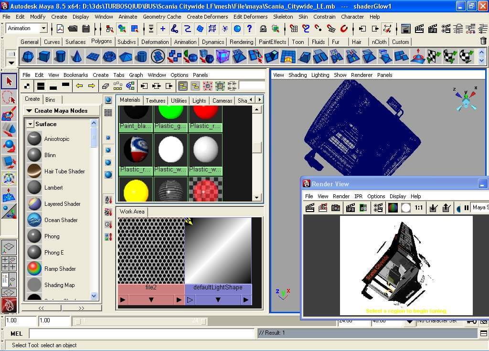Click the delete shelf trash icon
The height and width of the screenshot is (351, 489).
tap(483, 42)
